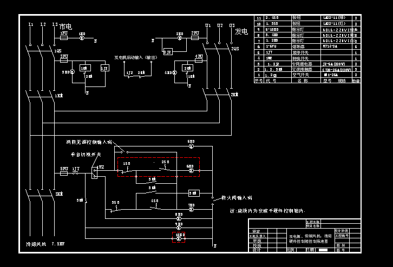393x267 pixels.
Task: Click the 排烟风机 7.5KW motor label
Action: (x=45, y=244)
